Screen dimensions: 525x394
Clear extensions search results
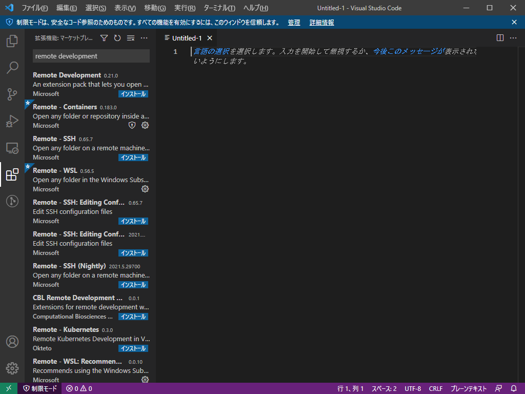[x=131, y=38]
